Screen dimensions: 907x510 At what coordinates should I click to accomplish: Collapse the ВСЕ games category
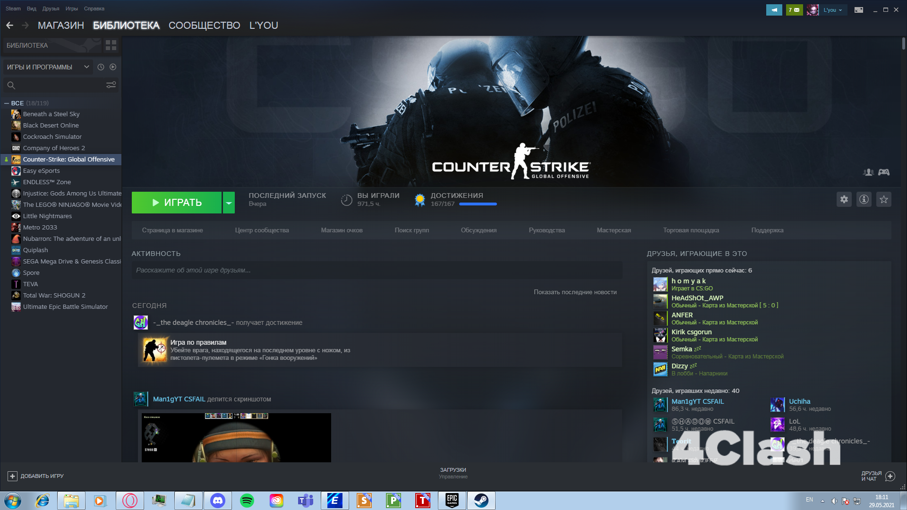[7, 103]
